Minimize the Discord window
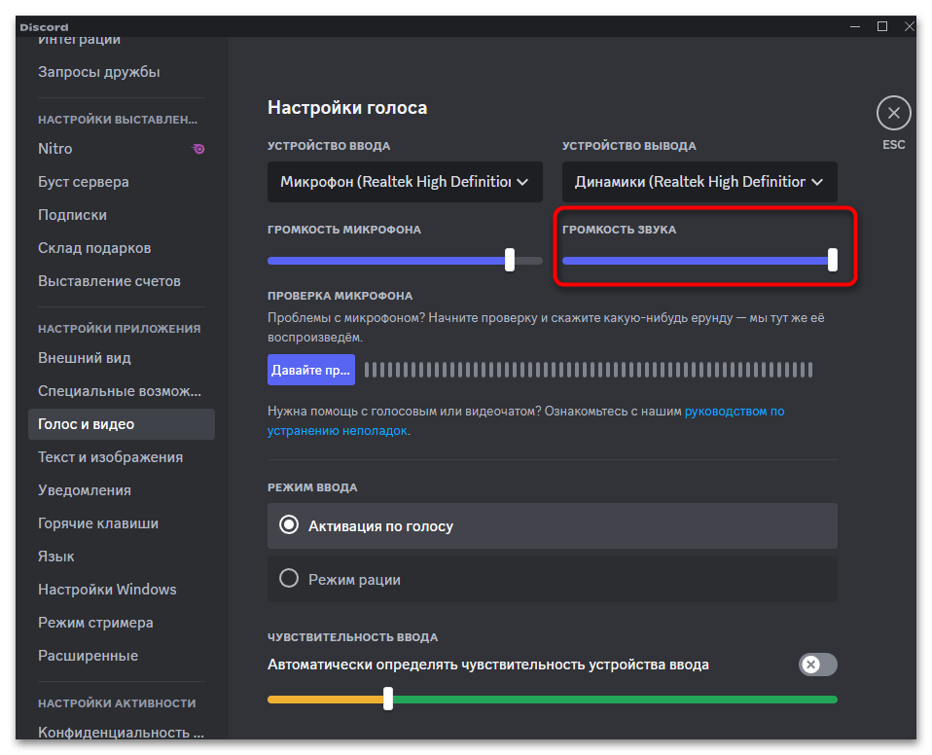 (855, 26)
